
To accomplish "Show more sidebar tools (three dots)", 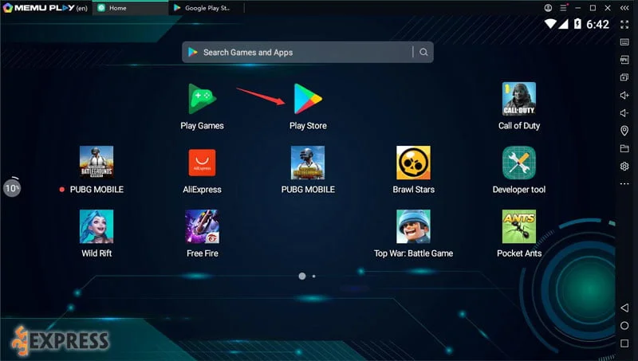I will pos(624,184).
